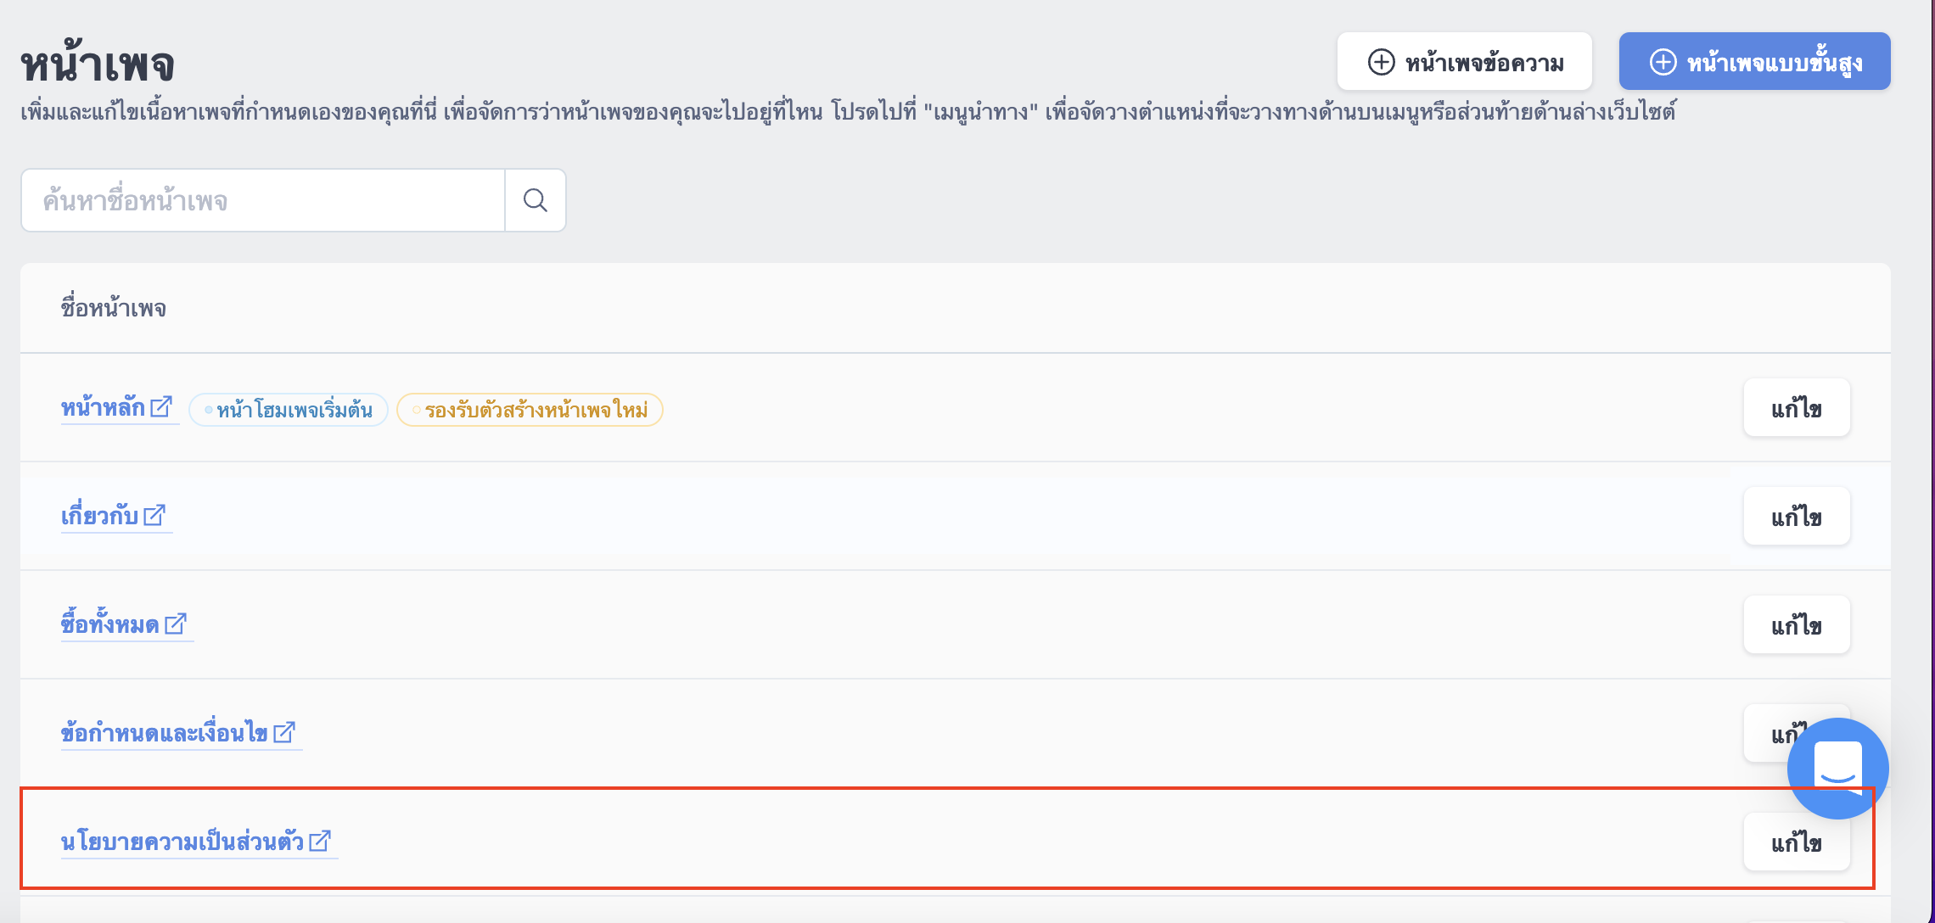The width and height of the screenshot is (1935, 923).
Task: Click แก้ไข for the เกี่ยวกับ page
Action: tap(1797, 517)
